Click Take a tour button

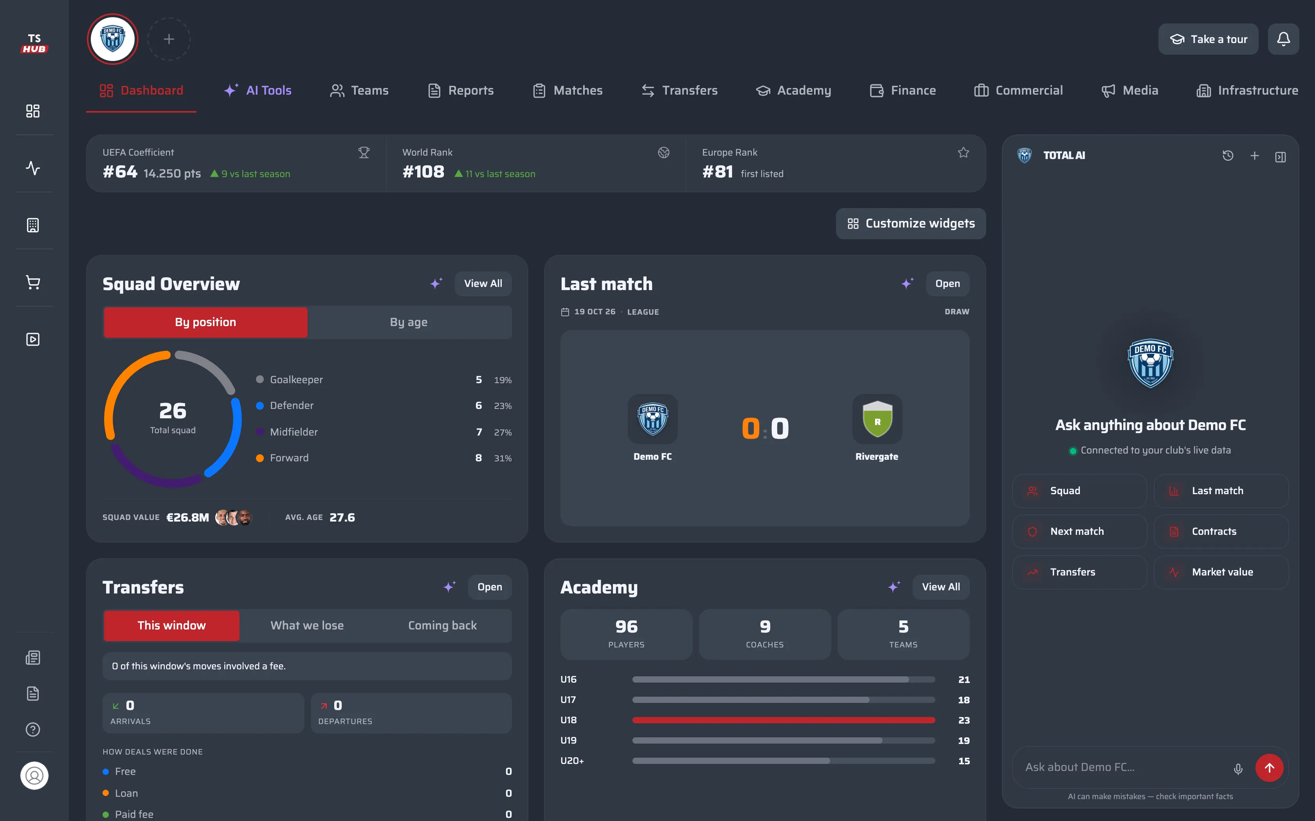(x=1208, y=39)
